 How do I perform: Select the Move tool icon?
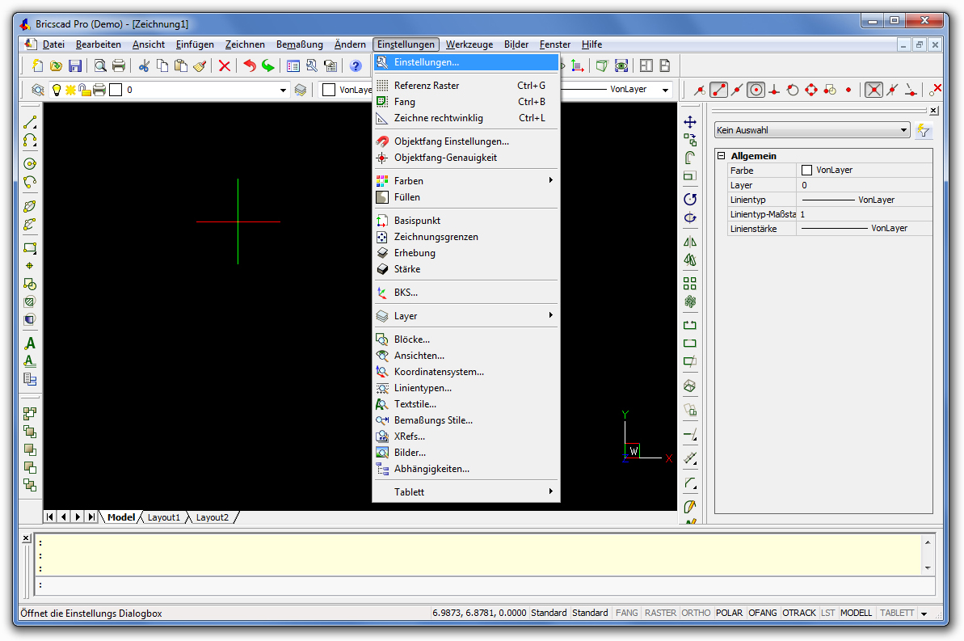690,122
